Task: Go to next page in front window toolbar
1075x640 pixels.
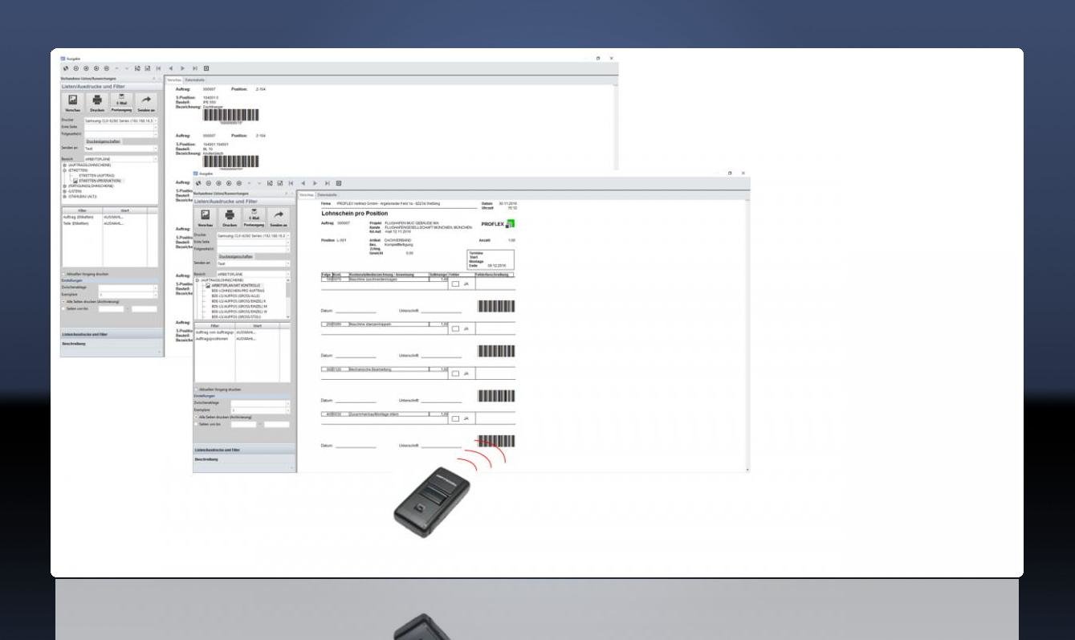Action: click(315, 184)
